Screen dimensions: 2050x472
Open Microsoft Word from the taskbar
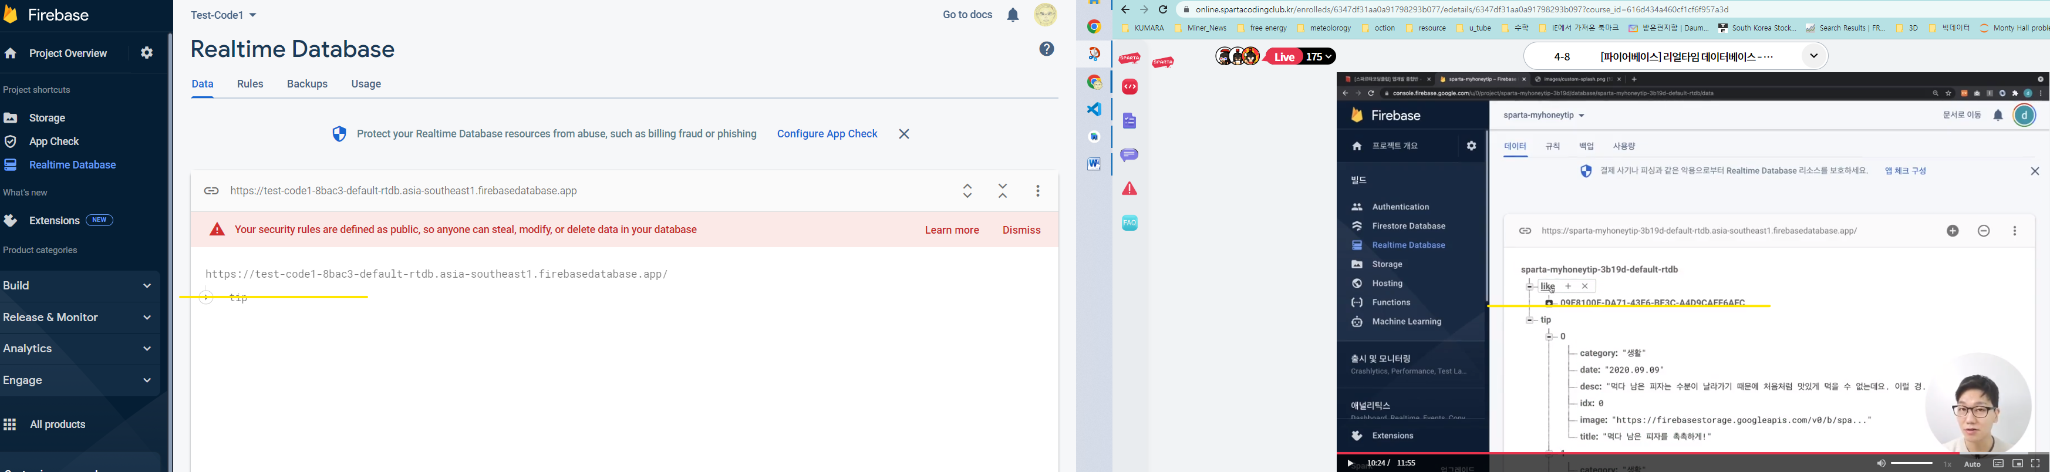1094,163
